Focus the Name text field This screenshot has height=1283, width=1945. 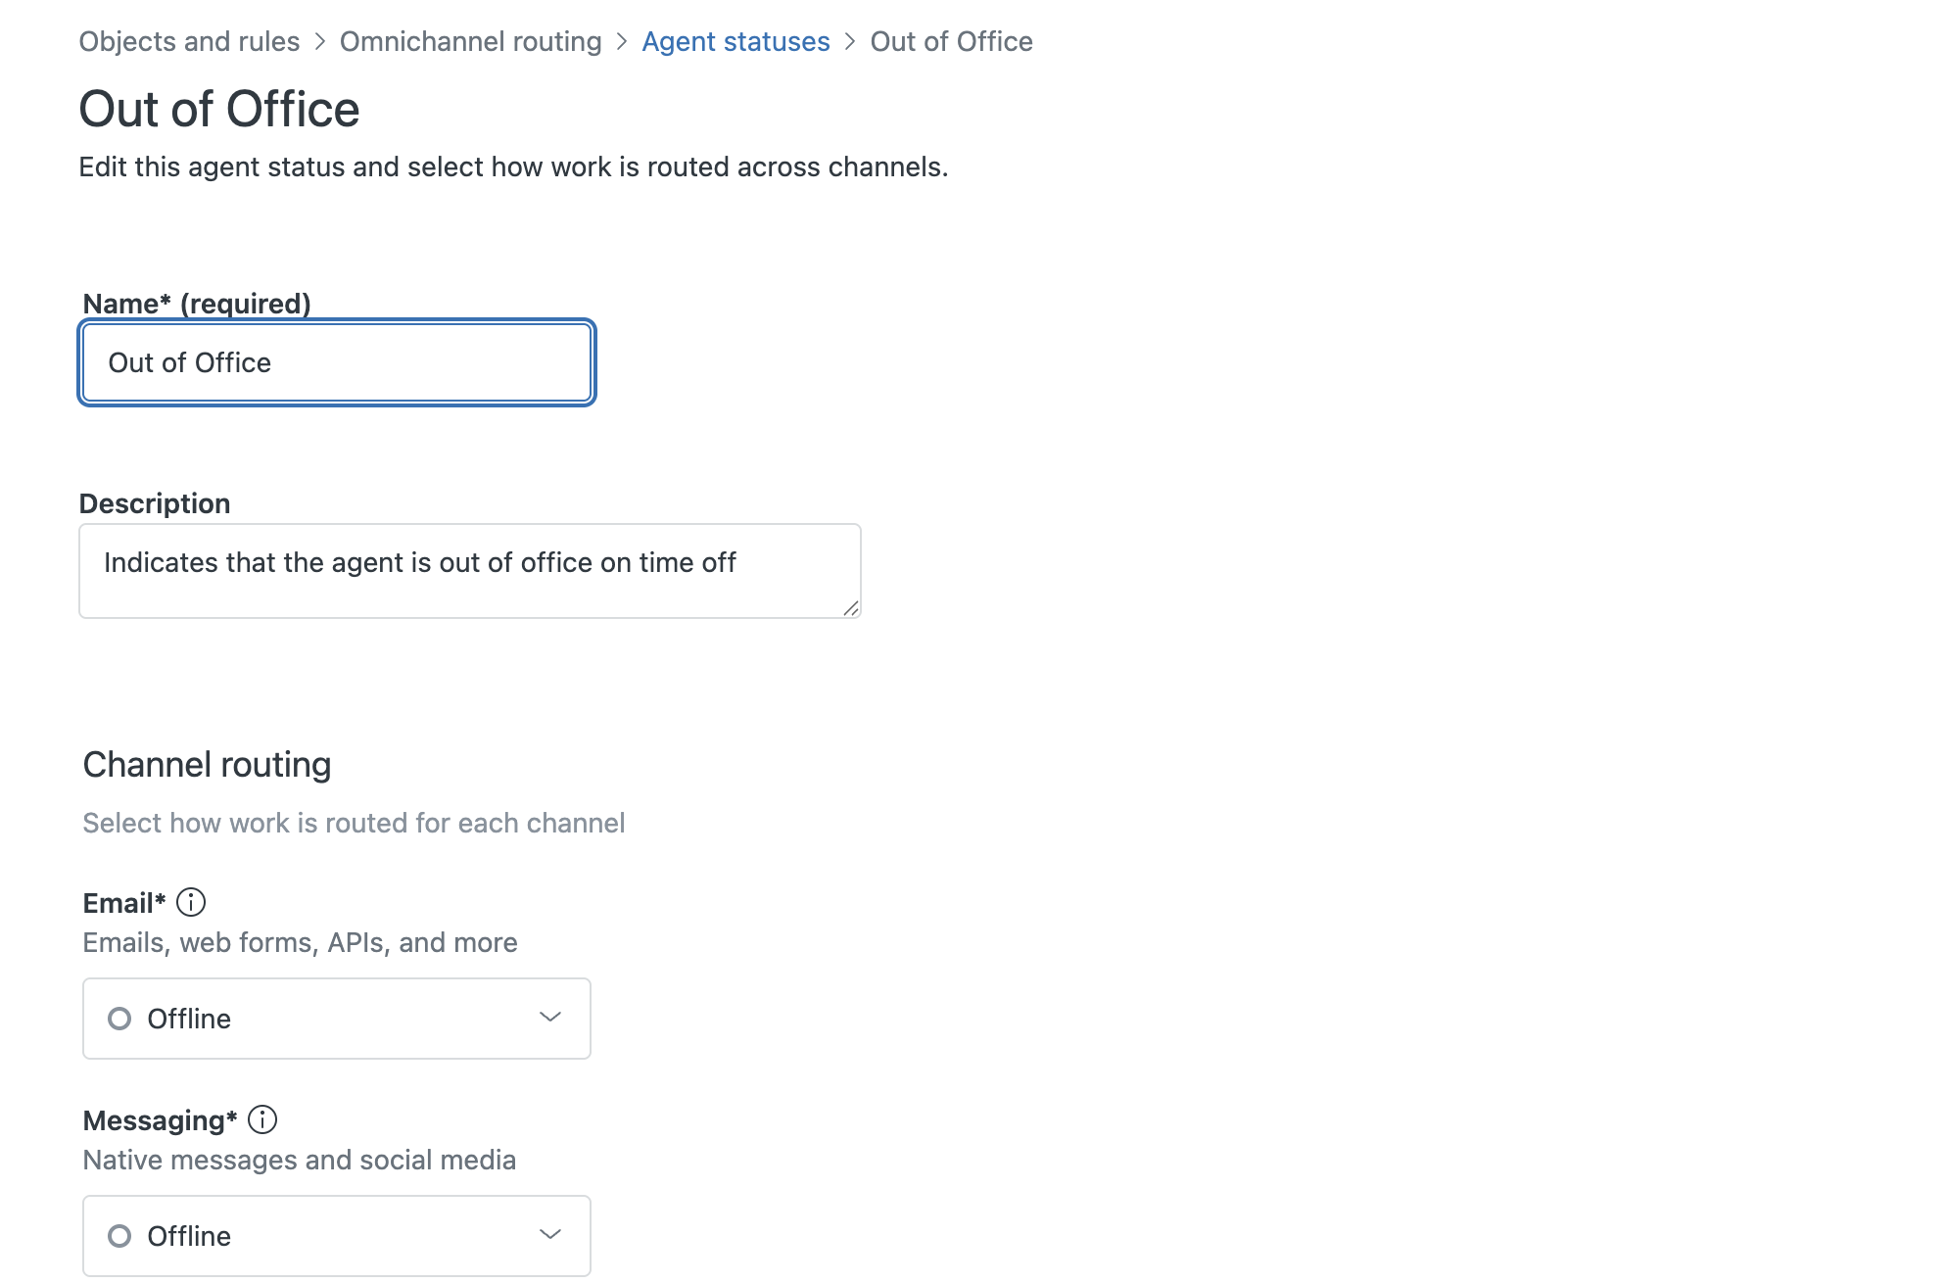[x=337, y=363]
